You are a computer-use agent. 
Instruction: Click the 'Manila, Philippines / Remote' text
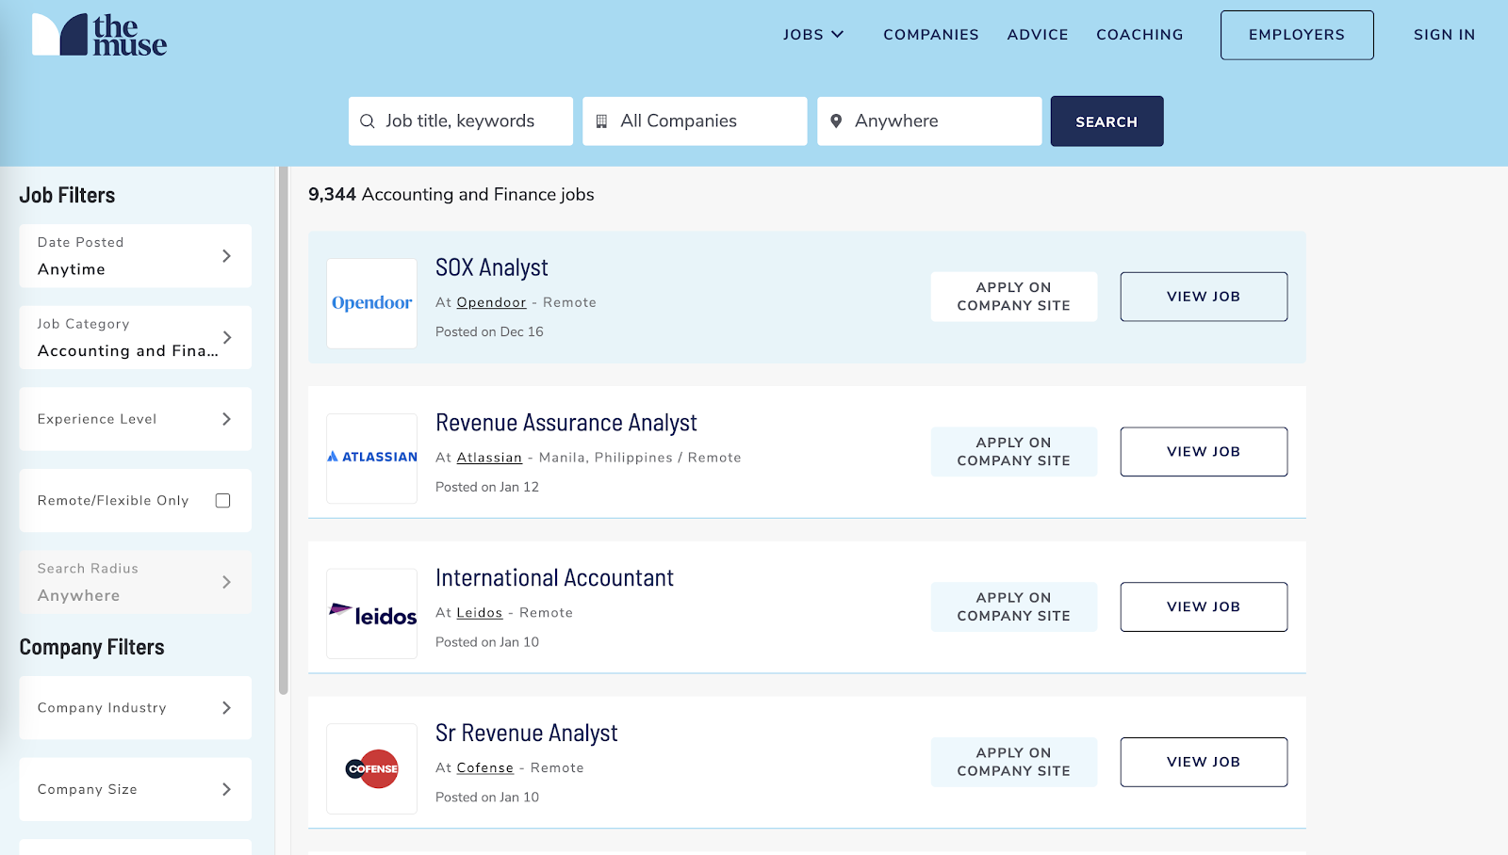(x=640, y=459)
